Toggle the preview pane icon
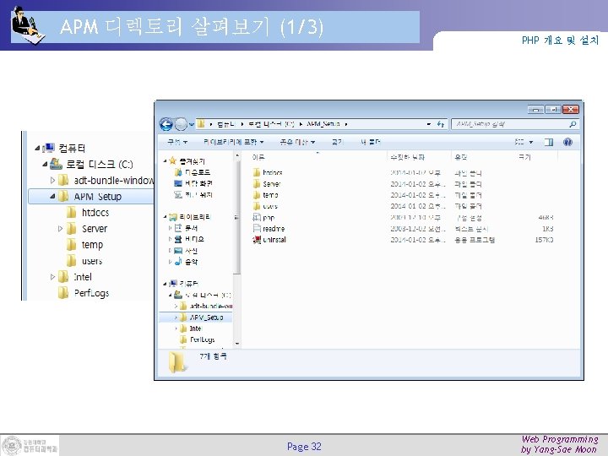This screenshot has width=608, height=456. [549, 143]
